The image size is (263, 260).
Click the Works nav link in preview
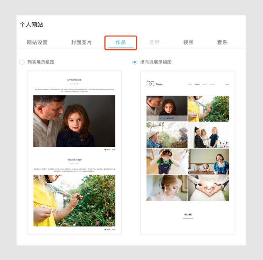tap(197, 85)
